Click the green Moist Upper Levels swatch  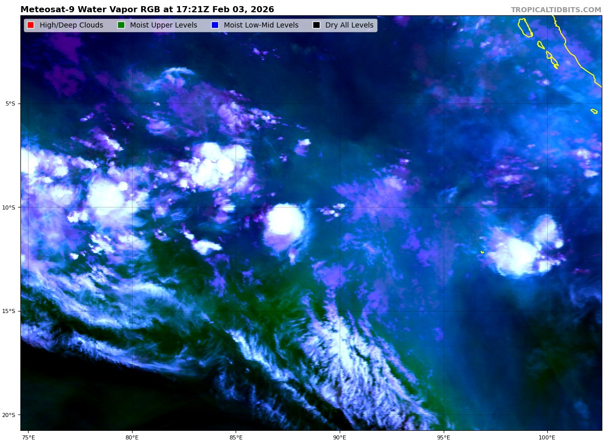click(x=121, y=25)
